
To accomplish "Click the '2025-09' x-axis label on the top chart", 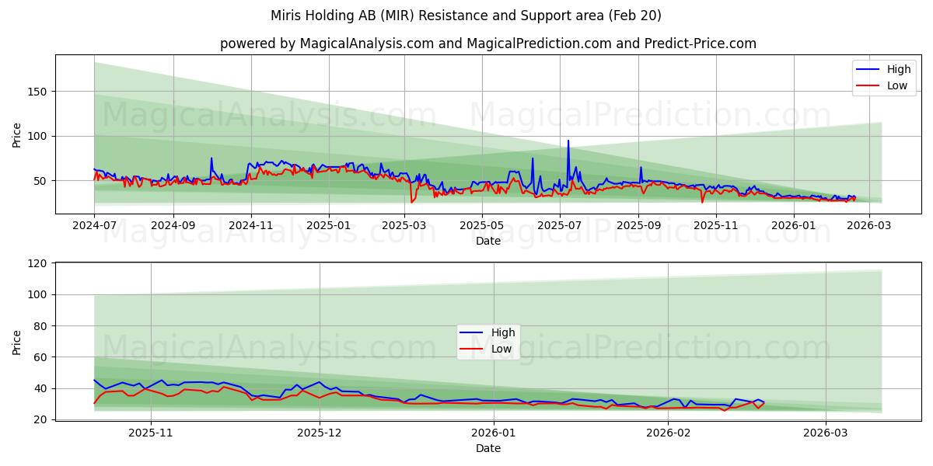I will [x=639, y=226].
